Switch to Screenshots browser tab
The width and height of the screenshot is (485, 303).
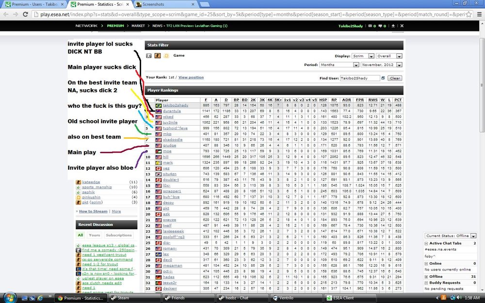click(166, 4)
